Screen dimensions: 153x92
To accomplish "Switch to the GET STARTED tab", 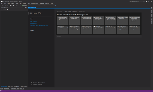I will click(60, 11).
